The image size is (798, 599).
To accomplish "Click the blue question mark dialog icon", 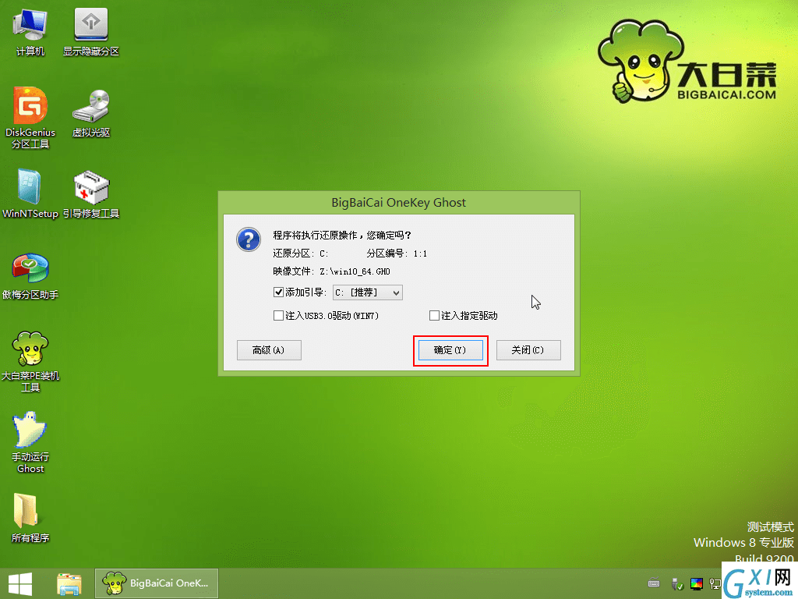I will (x=249, y=239).
